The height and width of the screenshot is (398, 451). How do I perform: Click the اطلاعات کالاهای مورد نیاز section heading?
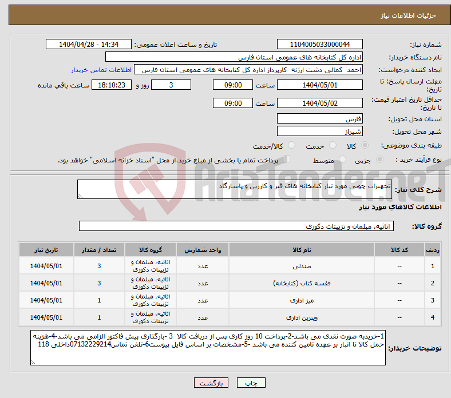point(400,207)
